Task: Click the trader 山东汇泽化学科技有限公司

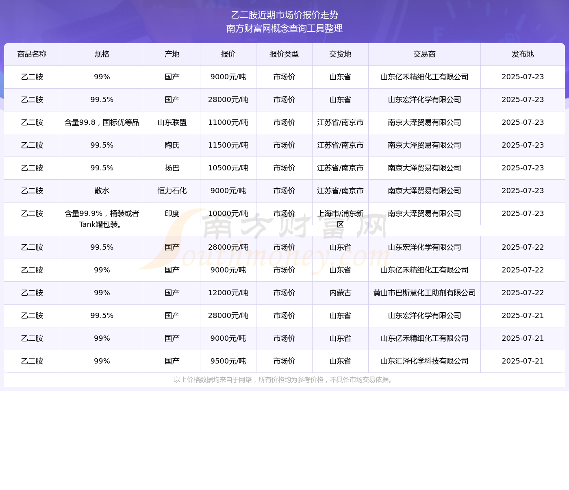Action: click(424, 361)
